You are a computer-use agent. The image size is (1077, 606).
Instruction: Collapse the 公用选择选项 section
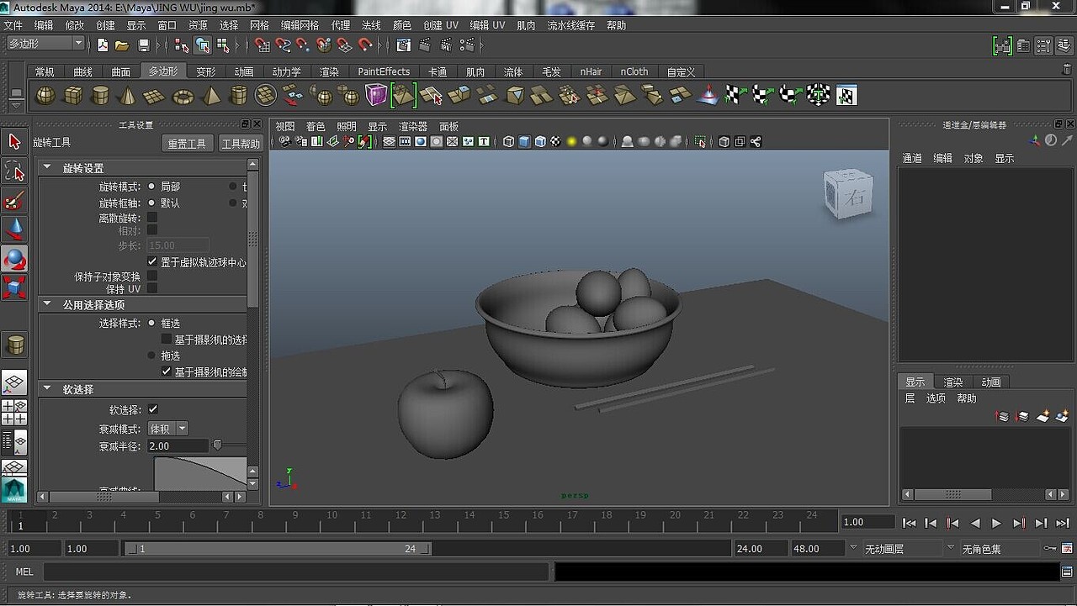[47, 305]
